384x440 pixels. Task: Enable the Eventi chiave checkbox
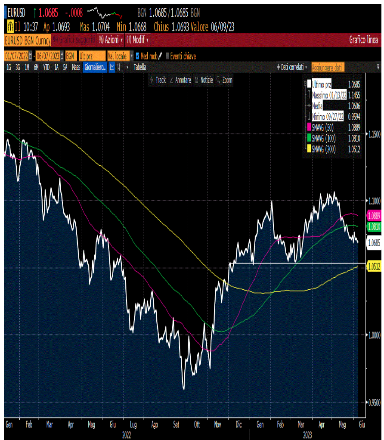167,56
